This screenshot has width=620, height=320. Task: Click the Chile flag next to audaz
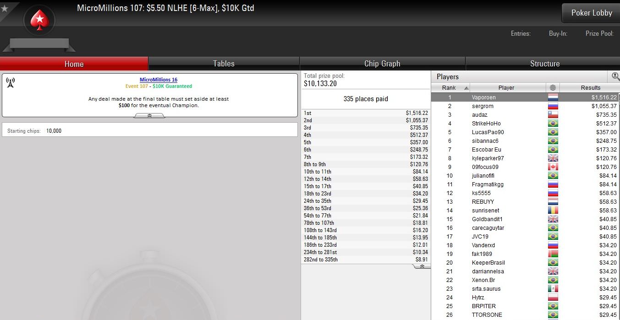[x=553, y=115]
